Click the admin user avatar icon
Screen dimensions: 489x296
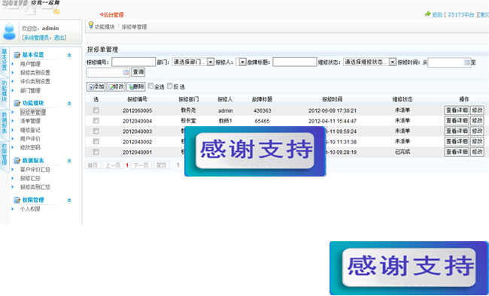coord(9,32)
